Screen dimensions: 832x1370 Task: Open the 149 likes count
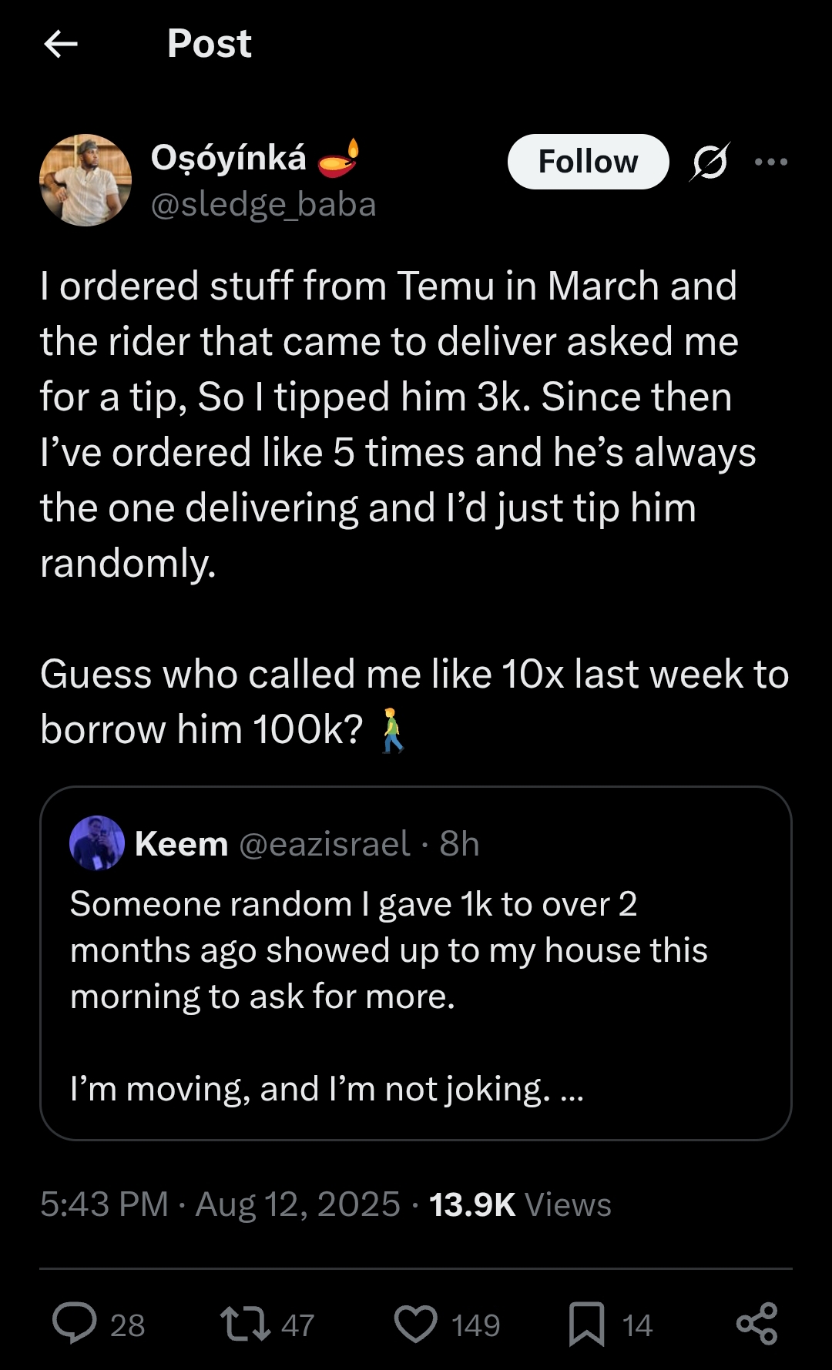(476, 1325)
